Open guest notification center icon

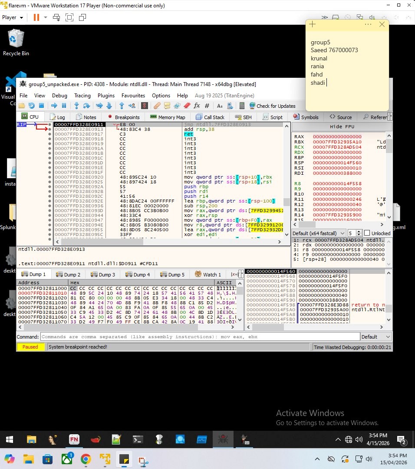coord(401,440)
